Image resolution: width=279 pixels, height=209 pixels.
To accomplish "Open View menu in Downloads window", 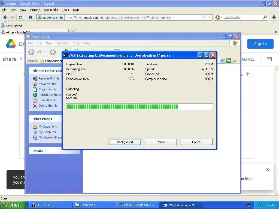I will (x=49, y=43).
